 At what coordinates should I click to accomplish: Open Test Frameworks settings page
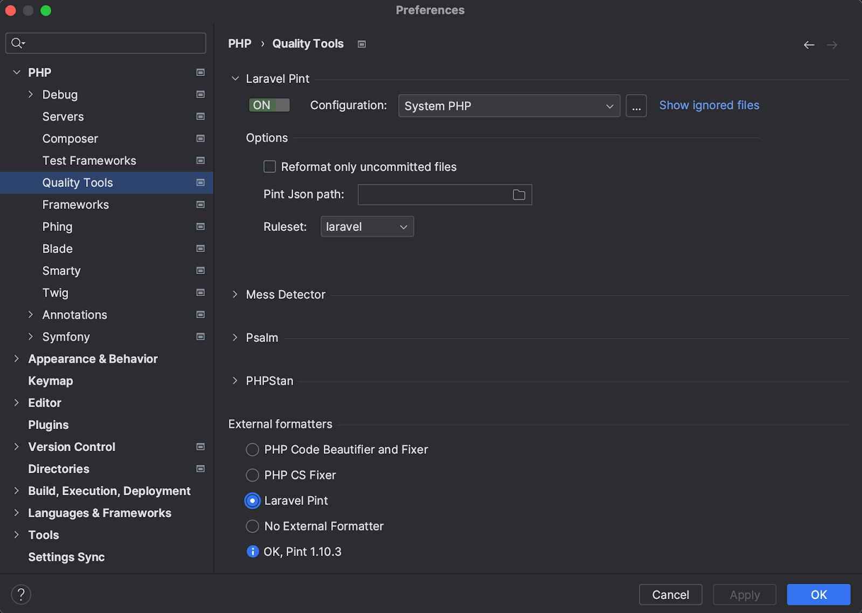point(89,160)
